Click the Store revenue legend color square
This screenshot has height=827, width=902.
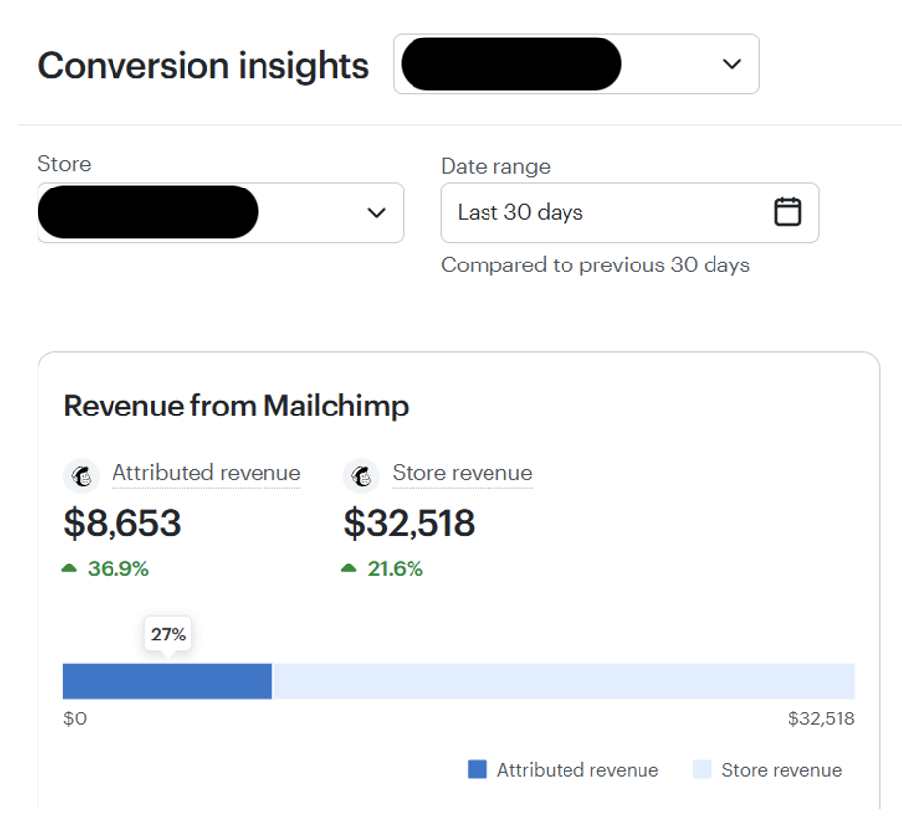pyautogui.click(x=702, y=770)
